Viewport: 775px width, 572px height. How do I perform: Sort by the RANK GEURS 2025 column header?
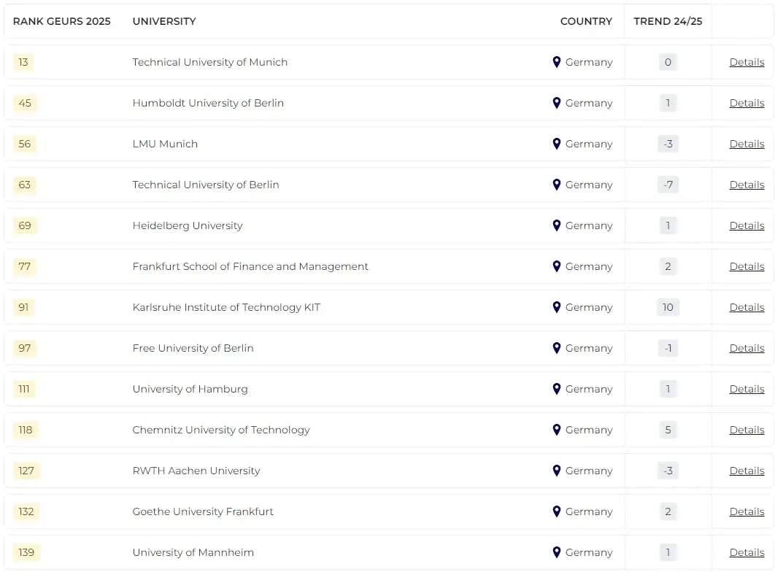click(62, 21)
